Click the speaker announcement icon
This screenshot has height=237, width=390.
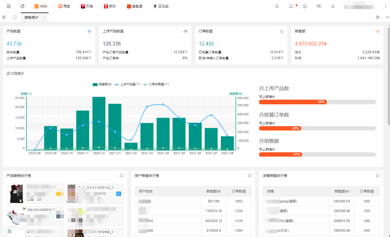(x=277, y=6)
